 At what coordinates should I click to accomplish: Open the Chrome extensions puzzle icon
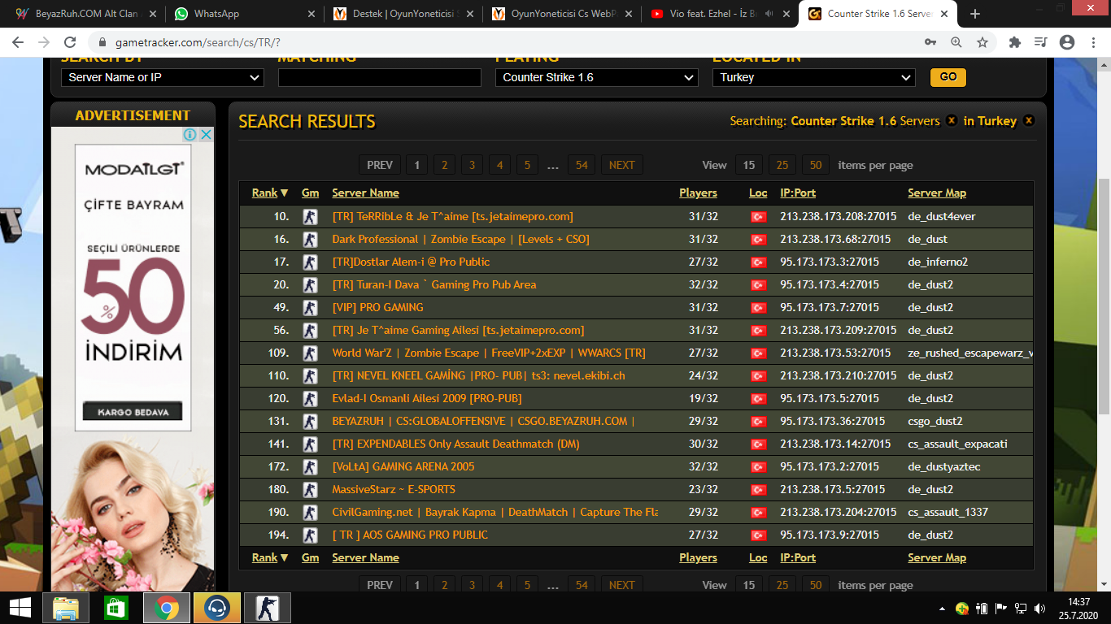tap(1014, 42)
